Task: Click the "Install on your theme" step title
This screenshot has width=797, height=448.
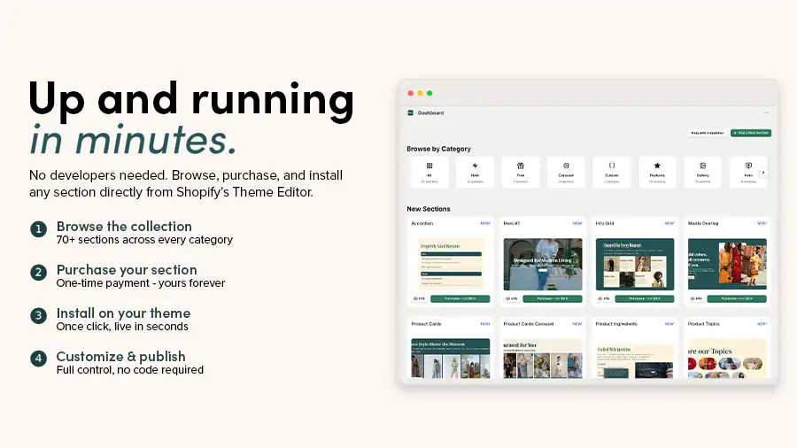Action: click(123, 313)
